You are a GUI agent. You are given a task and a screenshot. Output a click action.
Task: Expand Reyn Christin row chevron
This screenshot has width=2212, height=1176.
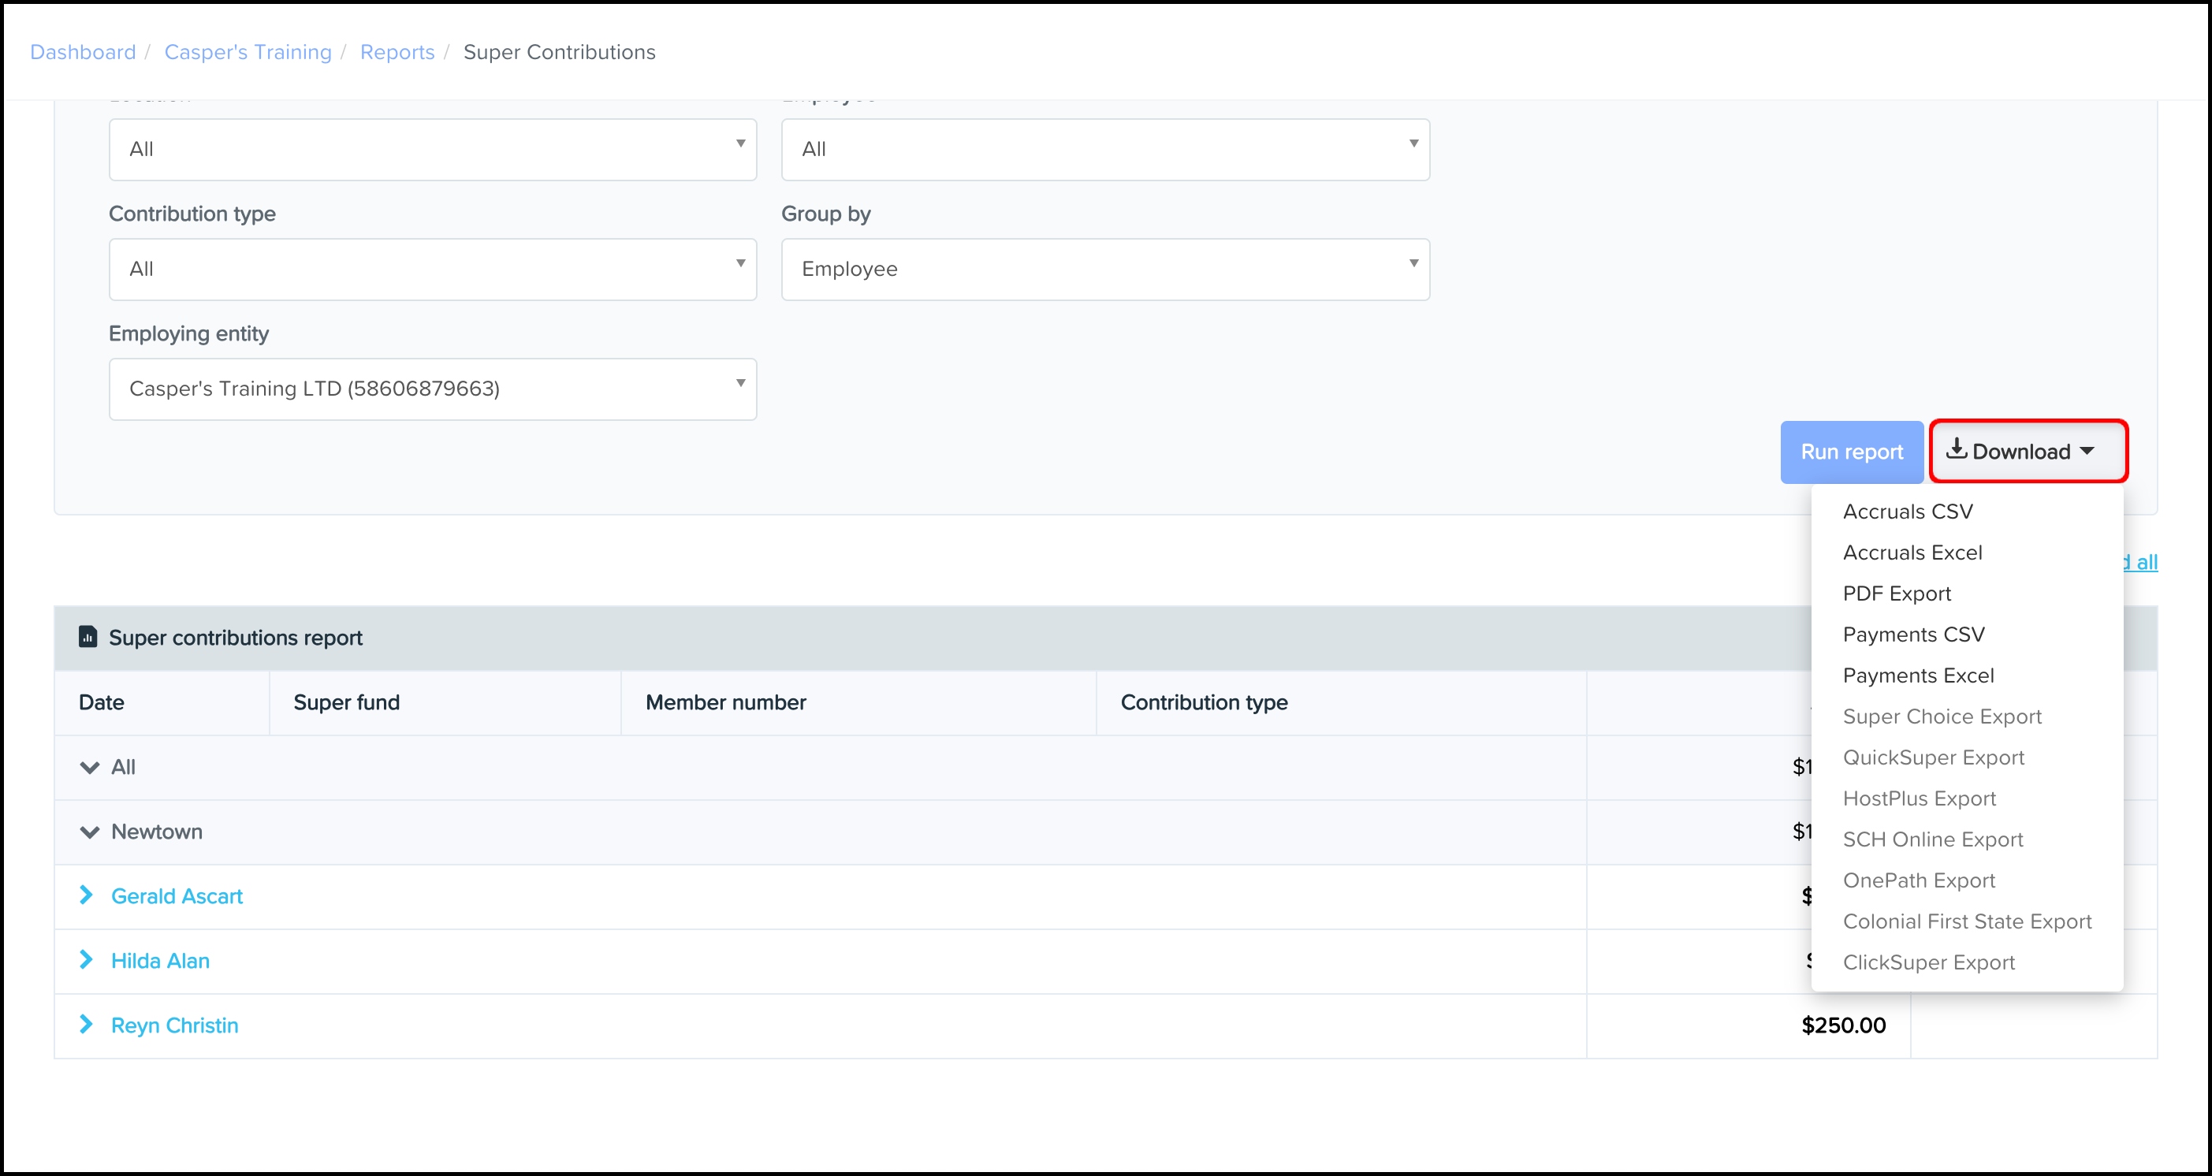click(86, 1024)
